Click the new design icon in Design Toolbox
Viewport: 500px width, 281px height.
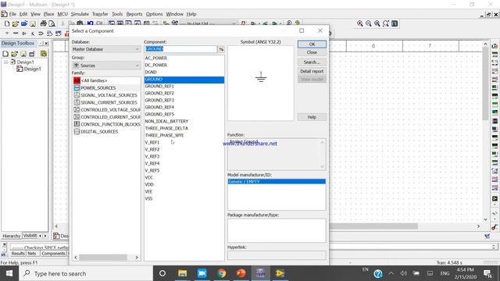pyautogui.click(x=5, y=54)
